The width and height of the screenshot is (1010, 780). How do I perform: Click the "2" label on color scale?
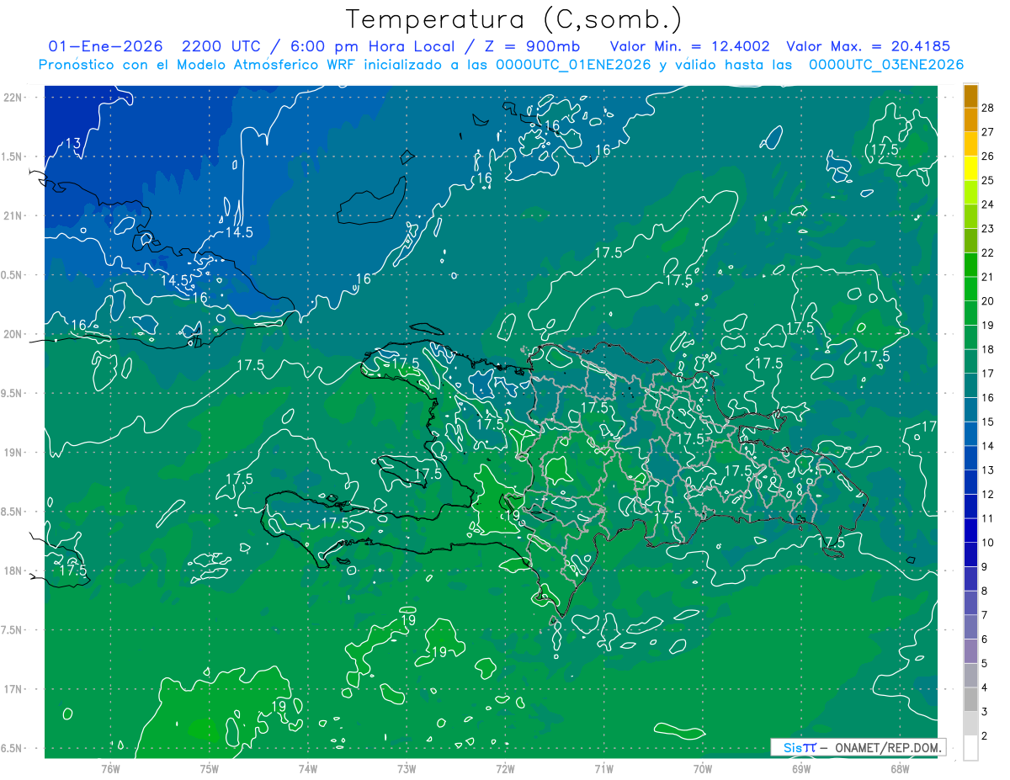985,736
